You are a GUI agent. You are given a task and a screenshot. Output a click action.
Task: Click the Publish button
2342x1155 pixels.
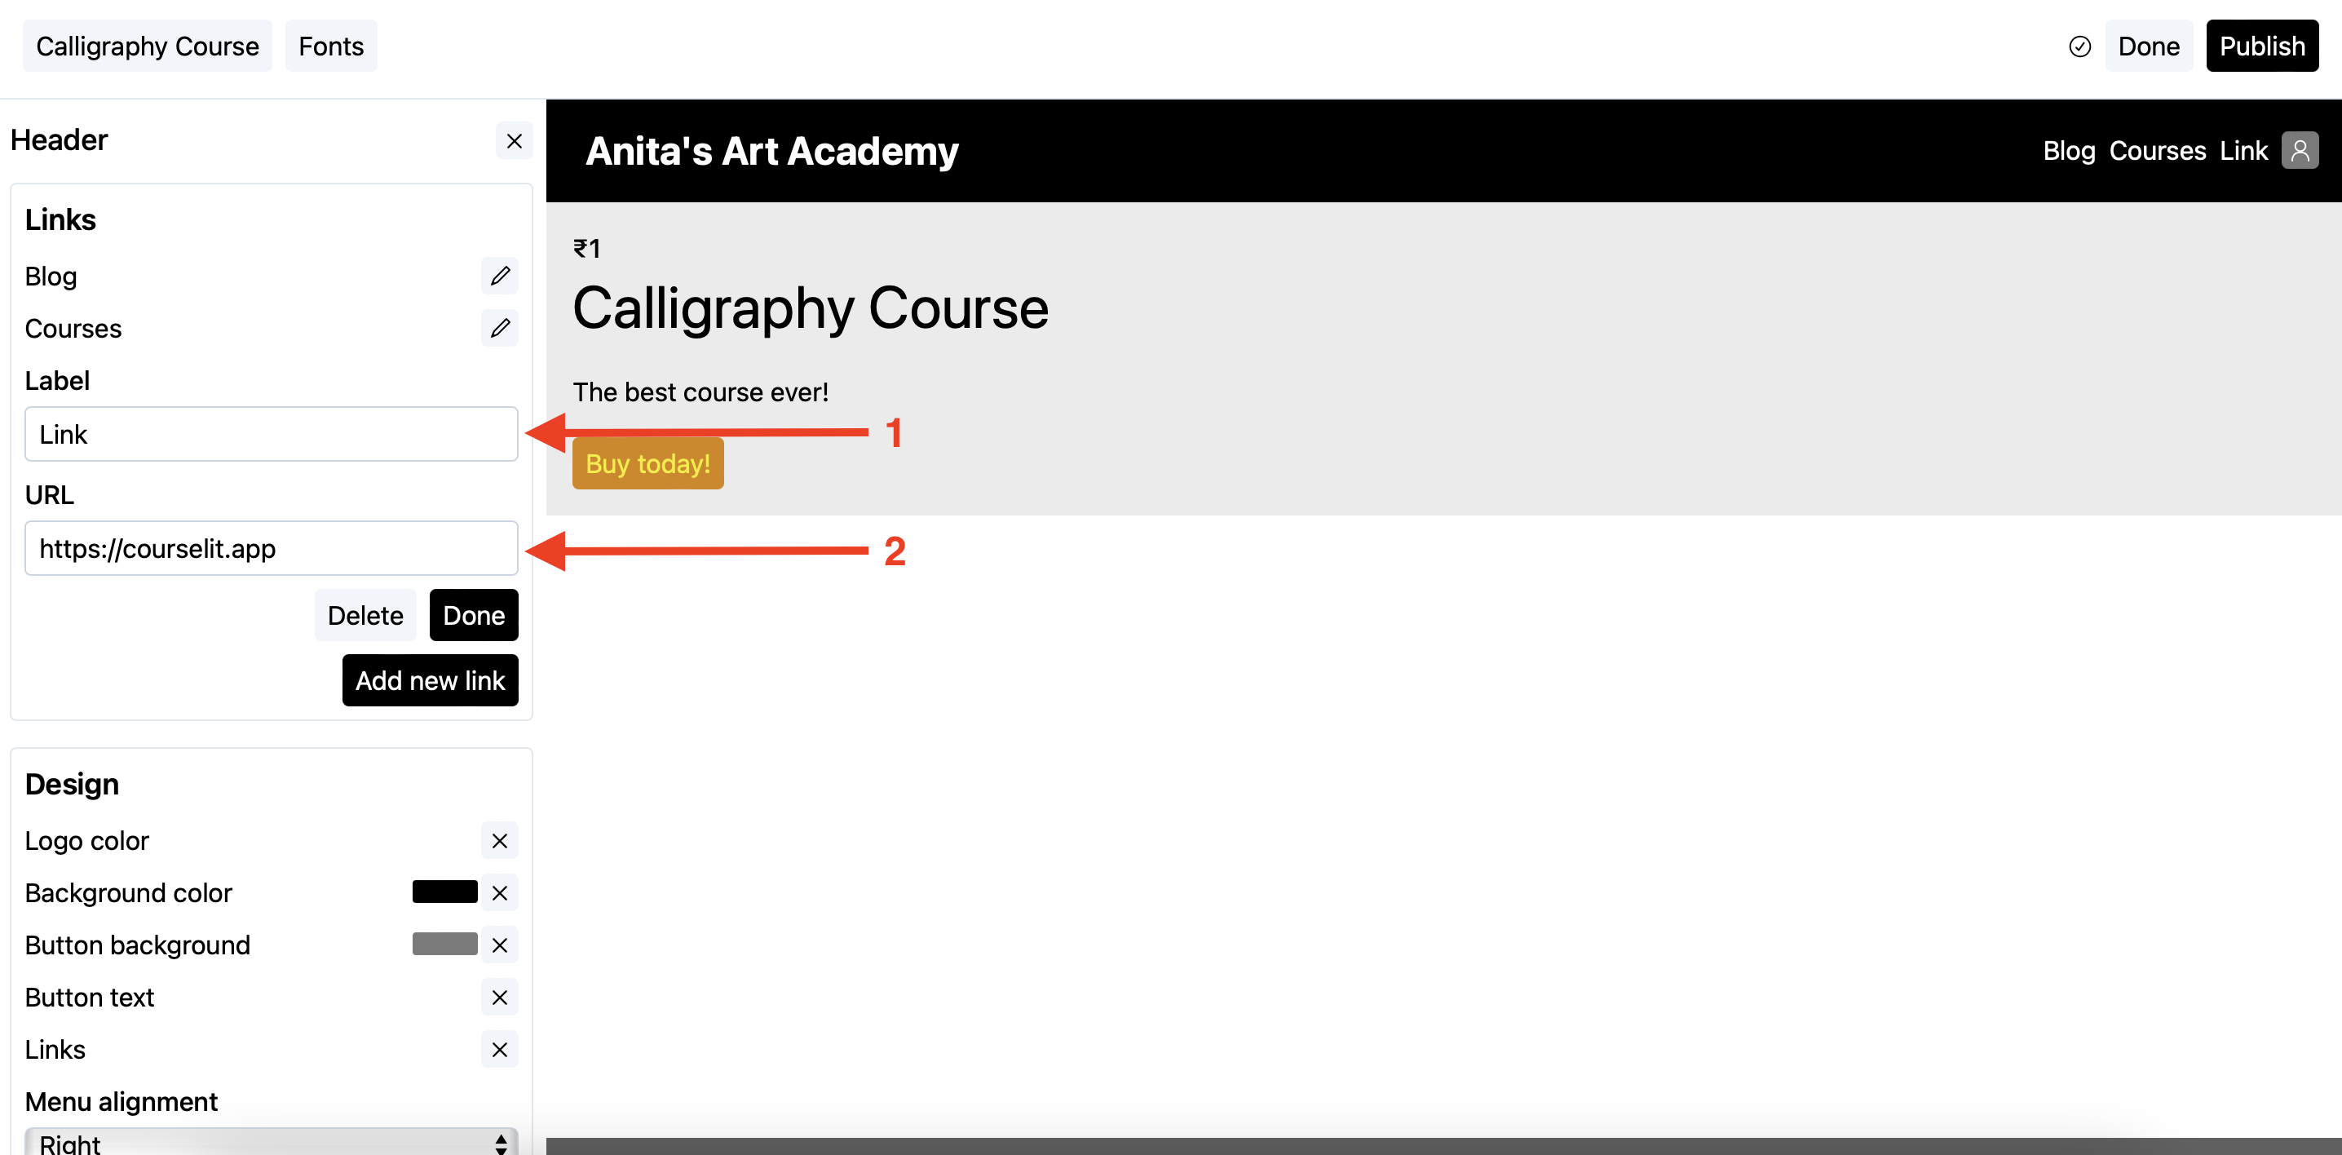click(x=2261, y=46)
